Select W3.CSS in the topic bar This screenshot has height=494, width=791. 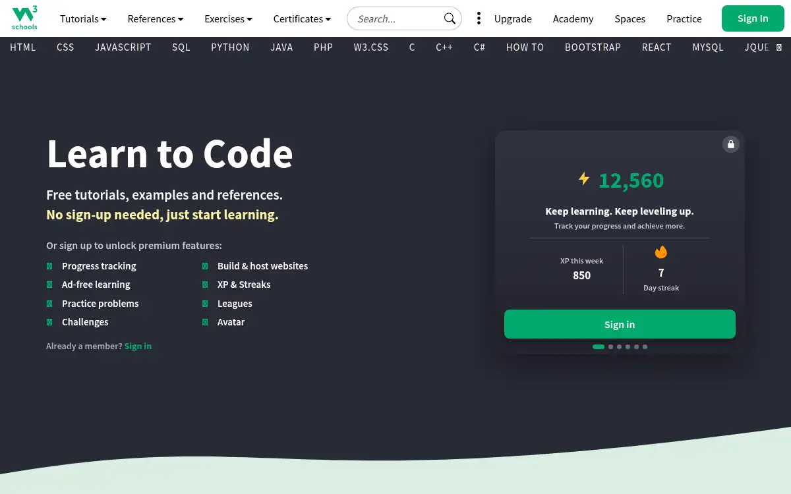point(371,47)
